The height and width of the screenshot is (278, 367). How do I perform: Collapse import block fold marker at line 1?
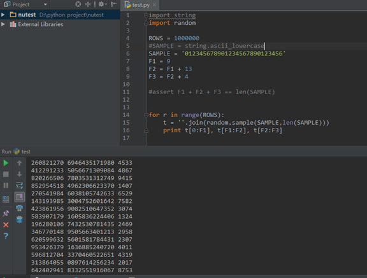(146, 15)
